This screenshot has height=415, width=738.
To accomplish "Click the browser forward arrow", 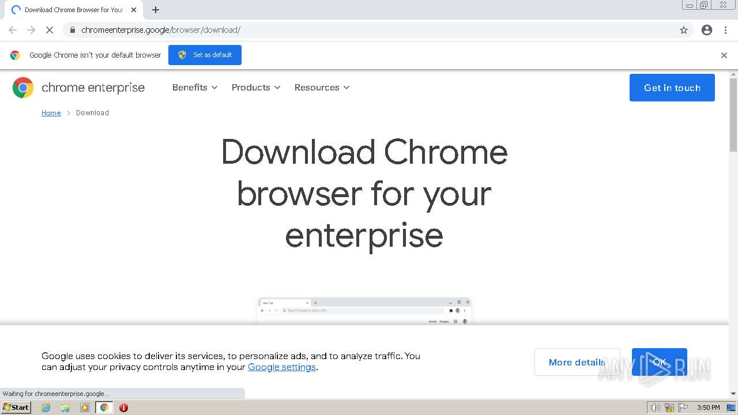I will coord(31,30).
